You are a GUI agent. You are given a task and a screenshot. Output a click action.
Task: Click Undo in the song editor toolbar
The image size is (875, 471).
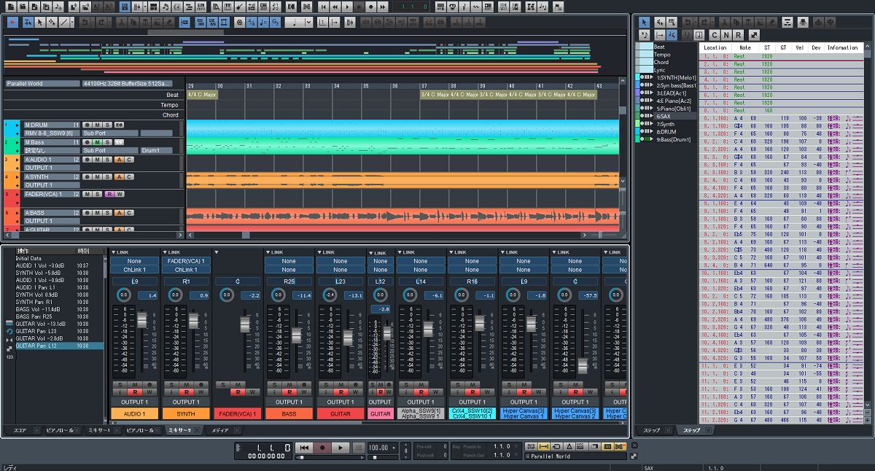[85, 23]
